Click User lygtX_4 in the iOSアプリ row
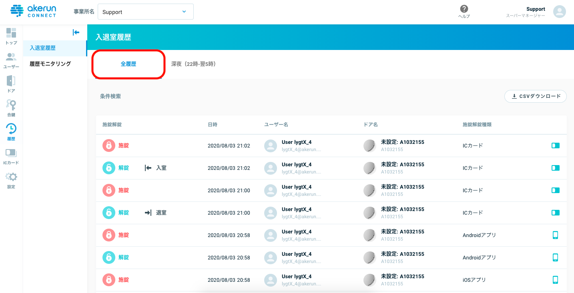Viewport: 574px width, 293px height. pyautogui.click(x=297, y=276)
